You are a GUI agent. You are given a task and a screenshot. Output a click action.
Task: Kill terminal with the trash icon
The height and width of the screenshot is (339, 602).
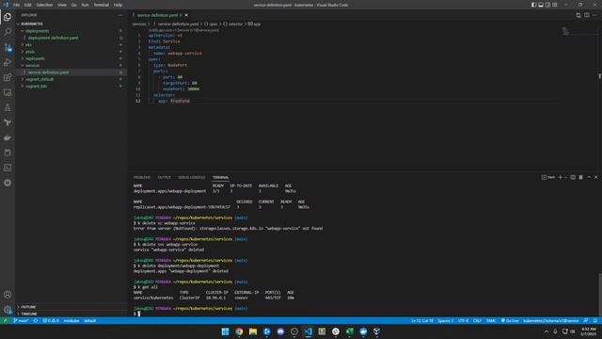point(581,177)
